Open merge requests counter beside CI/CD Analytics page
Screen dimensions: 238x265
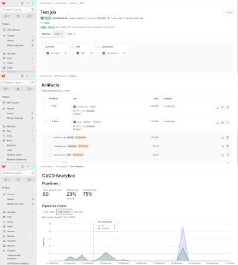18,180
